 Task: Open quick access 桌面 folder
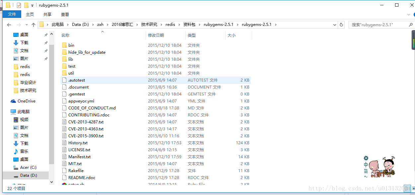24,34
